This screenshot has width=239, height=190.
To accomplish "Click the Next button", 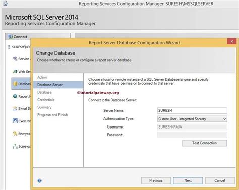I will [188, 181].
